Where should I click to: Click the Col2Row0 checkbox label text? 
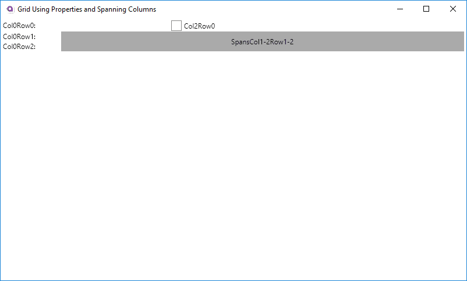[x=199, y=26]
